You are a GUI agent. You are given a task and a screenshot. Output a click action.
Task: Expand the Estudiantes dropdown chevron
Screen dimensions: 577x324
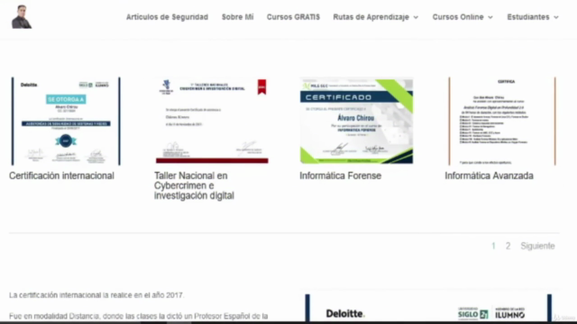point(556,17)
